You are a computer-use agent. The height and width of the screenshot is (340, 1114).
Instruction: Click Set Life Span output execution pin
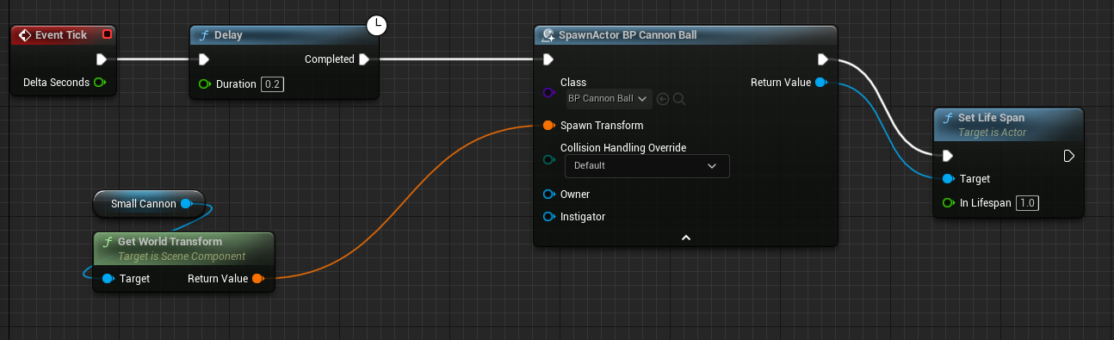pyautogui.click(x=1068, y=156)
